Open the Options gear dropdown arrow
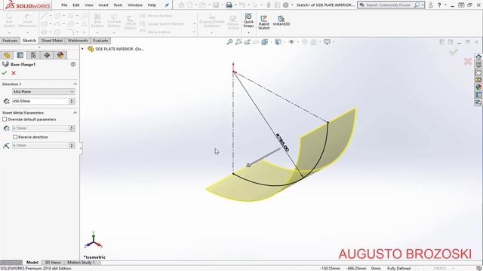The width and height of the screenshot is (483, 271). [x=292, y=5]
